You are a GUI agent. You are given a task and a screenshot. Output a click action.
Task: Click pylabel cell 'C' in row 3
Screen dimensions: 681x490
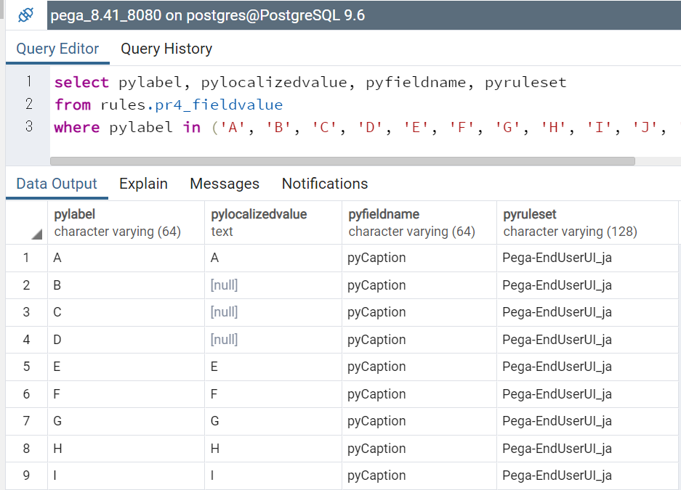[126, 312]
